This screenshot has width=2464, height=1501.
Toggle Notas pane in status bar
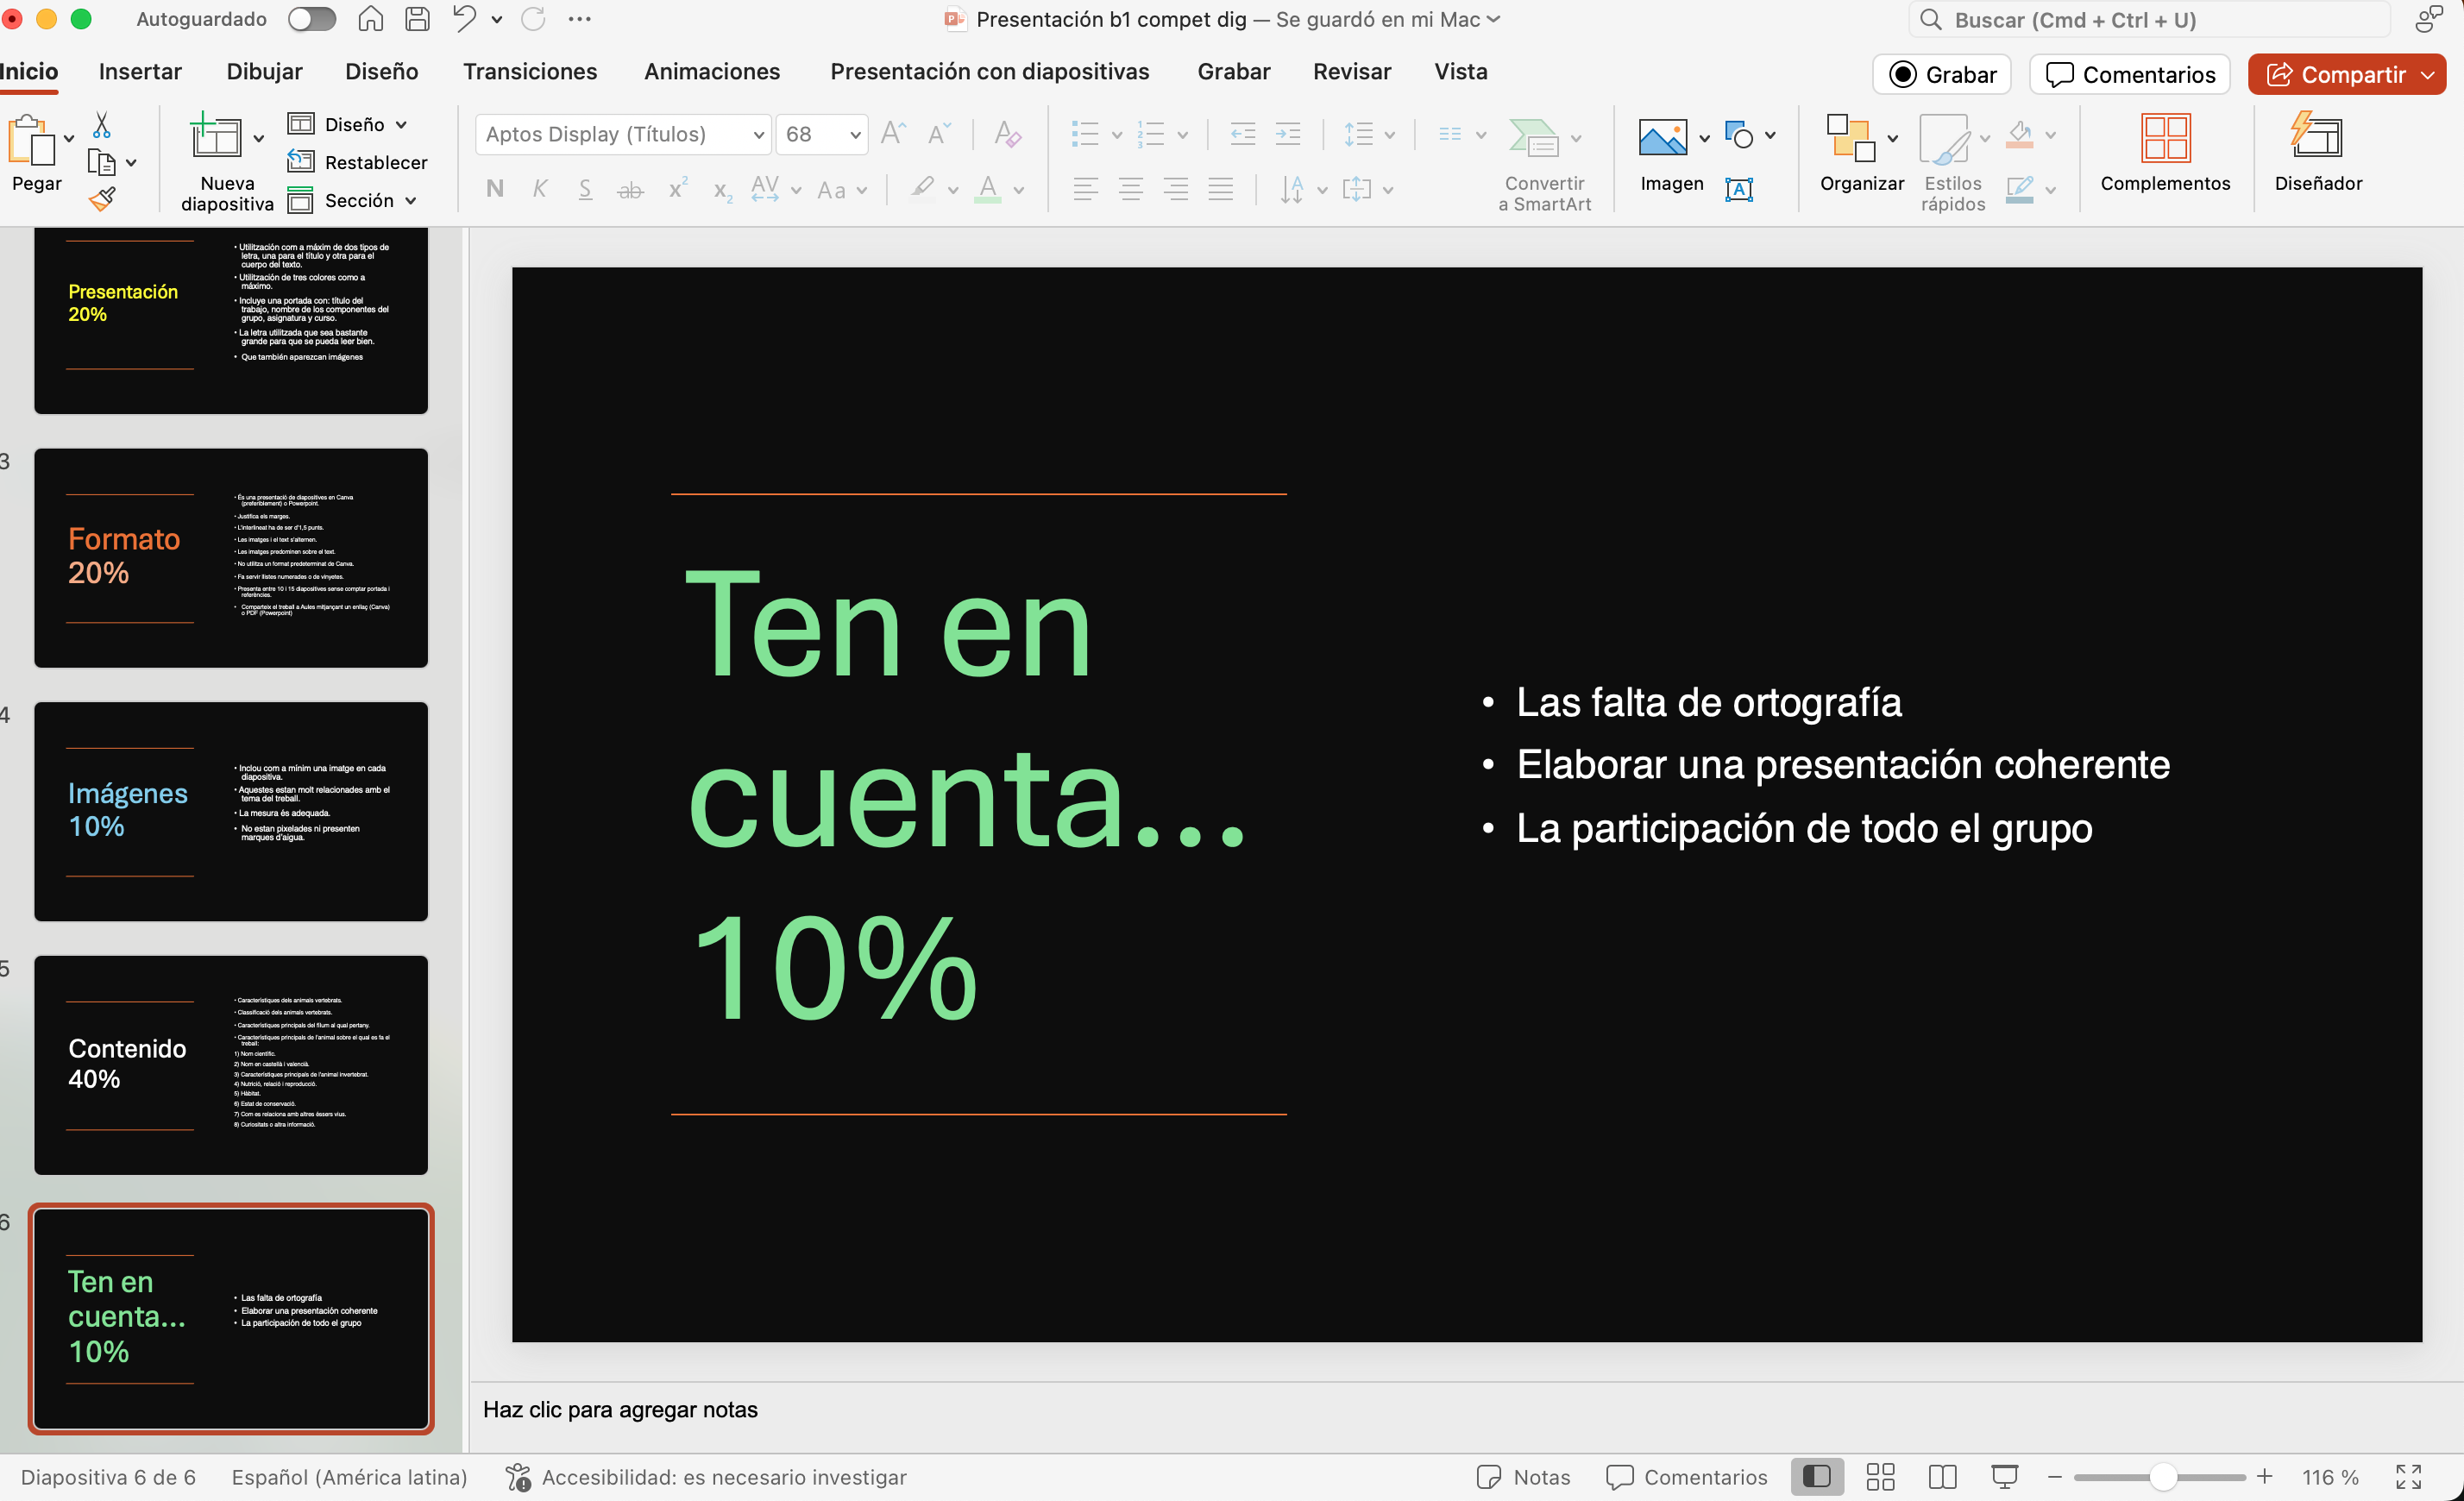click(1523, 1476)
